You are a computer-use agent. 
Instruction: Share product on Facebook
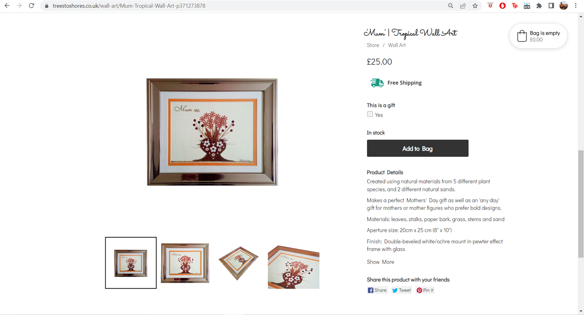[377, 290]
